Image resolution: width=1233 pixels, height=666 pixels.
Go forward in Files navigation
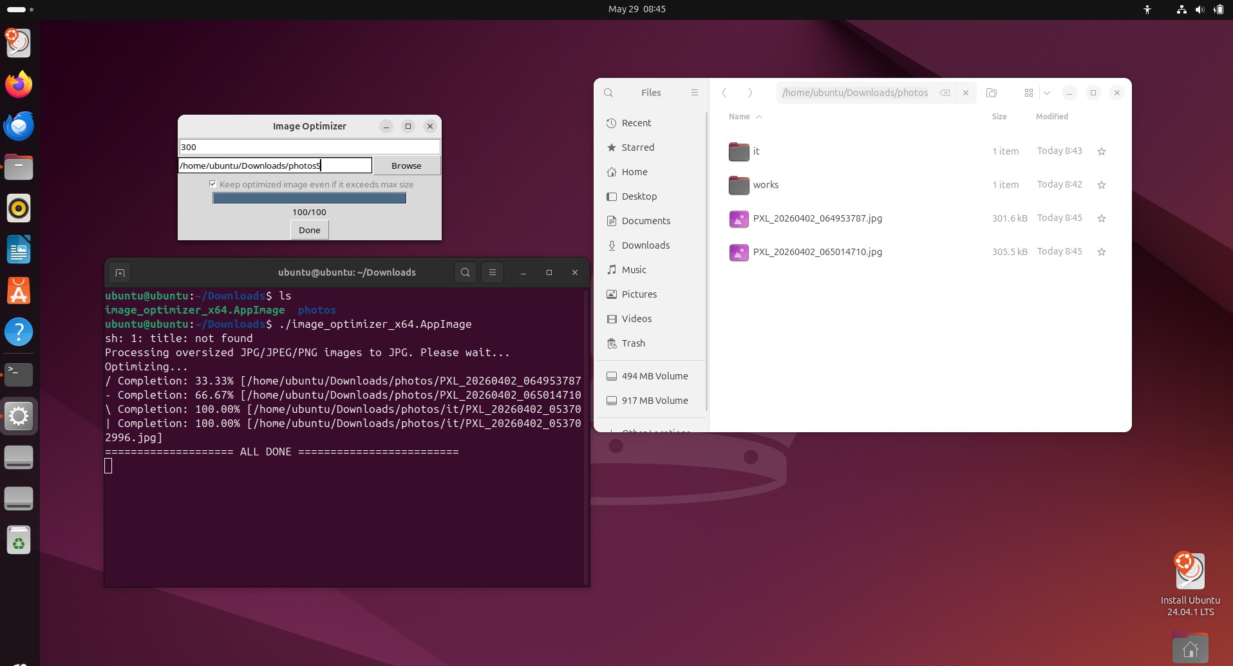click(x=750, y=93)
